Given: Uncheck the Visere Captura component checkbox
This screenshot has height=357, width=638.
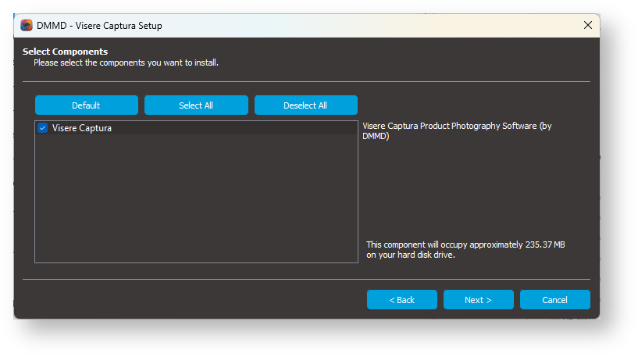Looking at the screenshot, I should (x=43, y=128).
